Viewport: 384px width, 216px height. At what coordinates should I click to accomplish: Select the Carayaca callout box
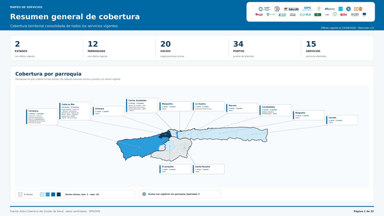[42, 117]
